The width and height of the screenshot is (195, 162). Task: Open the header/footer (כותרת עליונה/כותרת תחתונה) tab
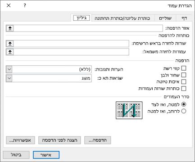pyautogui.click(x=122, y=18)
